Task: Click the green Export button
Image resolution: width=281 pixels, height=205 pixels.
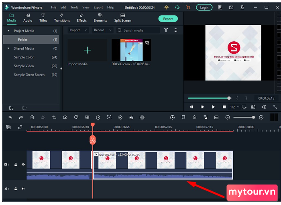Action: [x=168, y=19]
